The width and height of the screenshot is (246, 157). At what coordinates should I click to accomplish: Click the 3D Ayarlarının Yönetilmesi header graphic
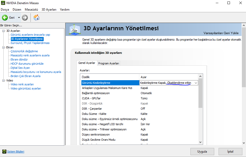point(75,29)
